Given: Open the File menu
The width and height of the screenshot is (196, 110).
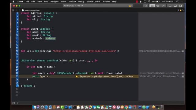Looking at the screenshot, I should point(27,2).
